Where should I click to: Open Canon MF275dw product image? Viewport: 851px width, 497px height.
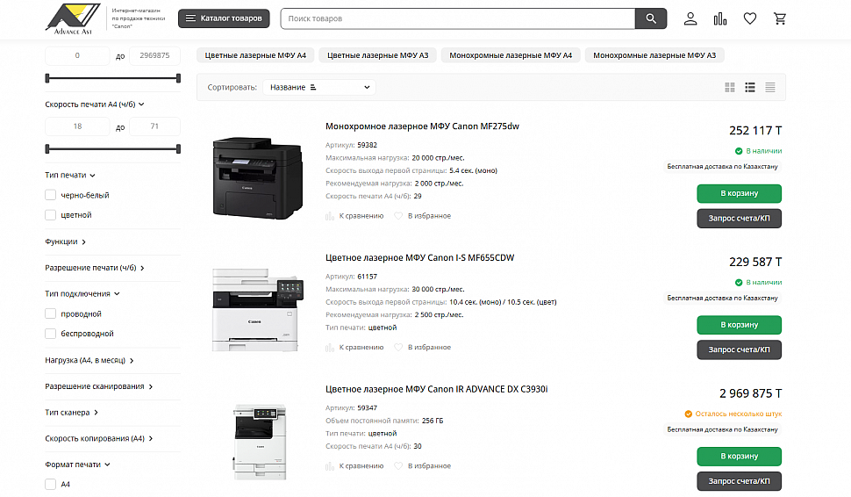258,178
